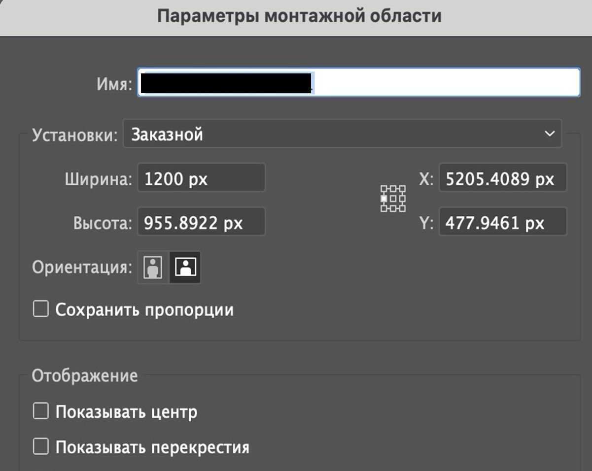Viewport: 592px width, 471px height.
Task: Click the Высота height value field
Action: coord(201,221)
